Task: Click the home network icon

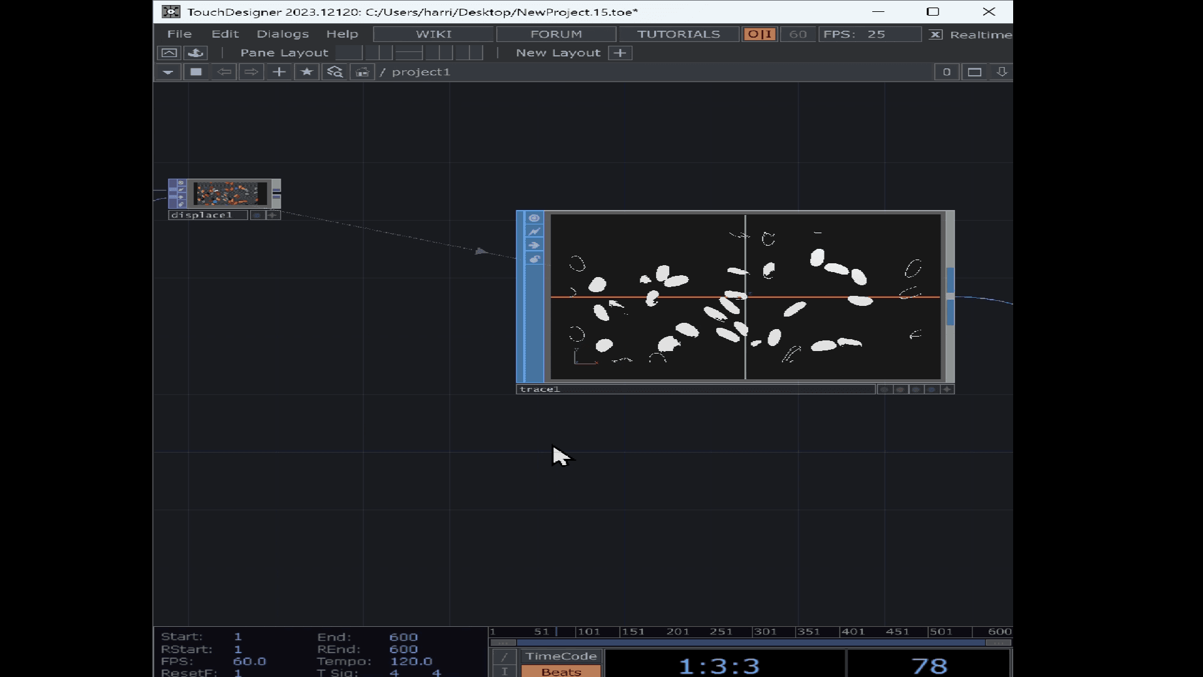Action: tap(362, 72)
